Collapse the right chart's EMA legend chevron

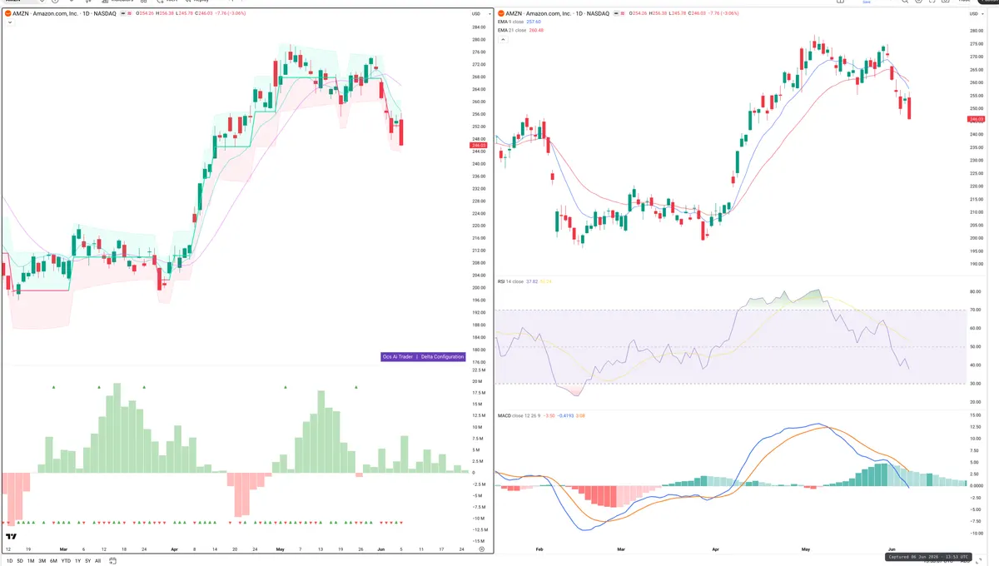pos(503,39)
